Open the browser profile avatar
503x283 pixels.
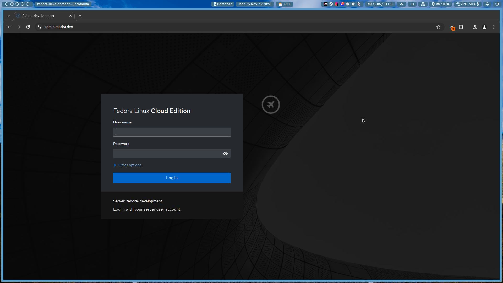484,27
